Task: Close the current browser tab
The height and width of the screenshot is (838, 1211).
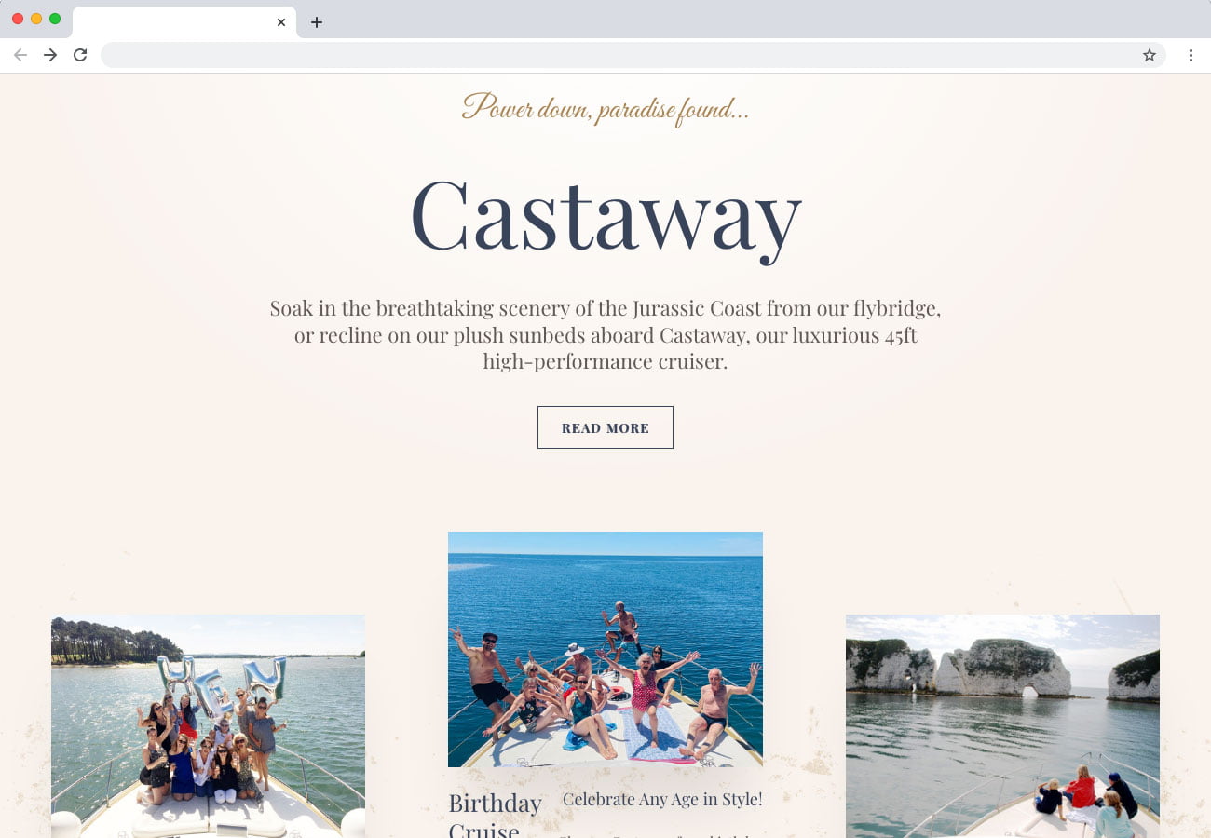Action: point(281,22)
